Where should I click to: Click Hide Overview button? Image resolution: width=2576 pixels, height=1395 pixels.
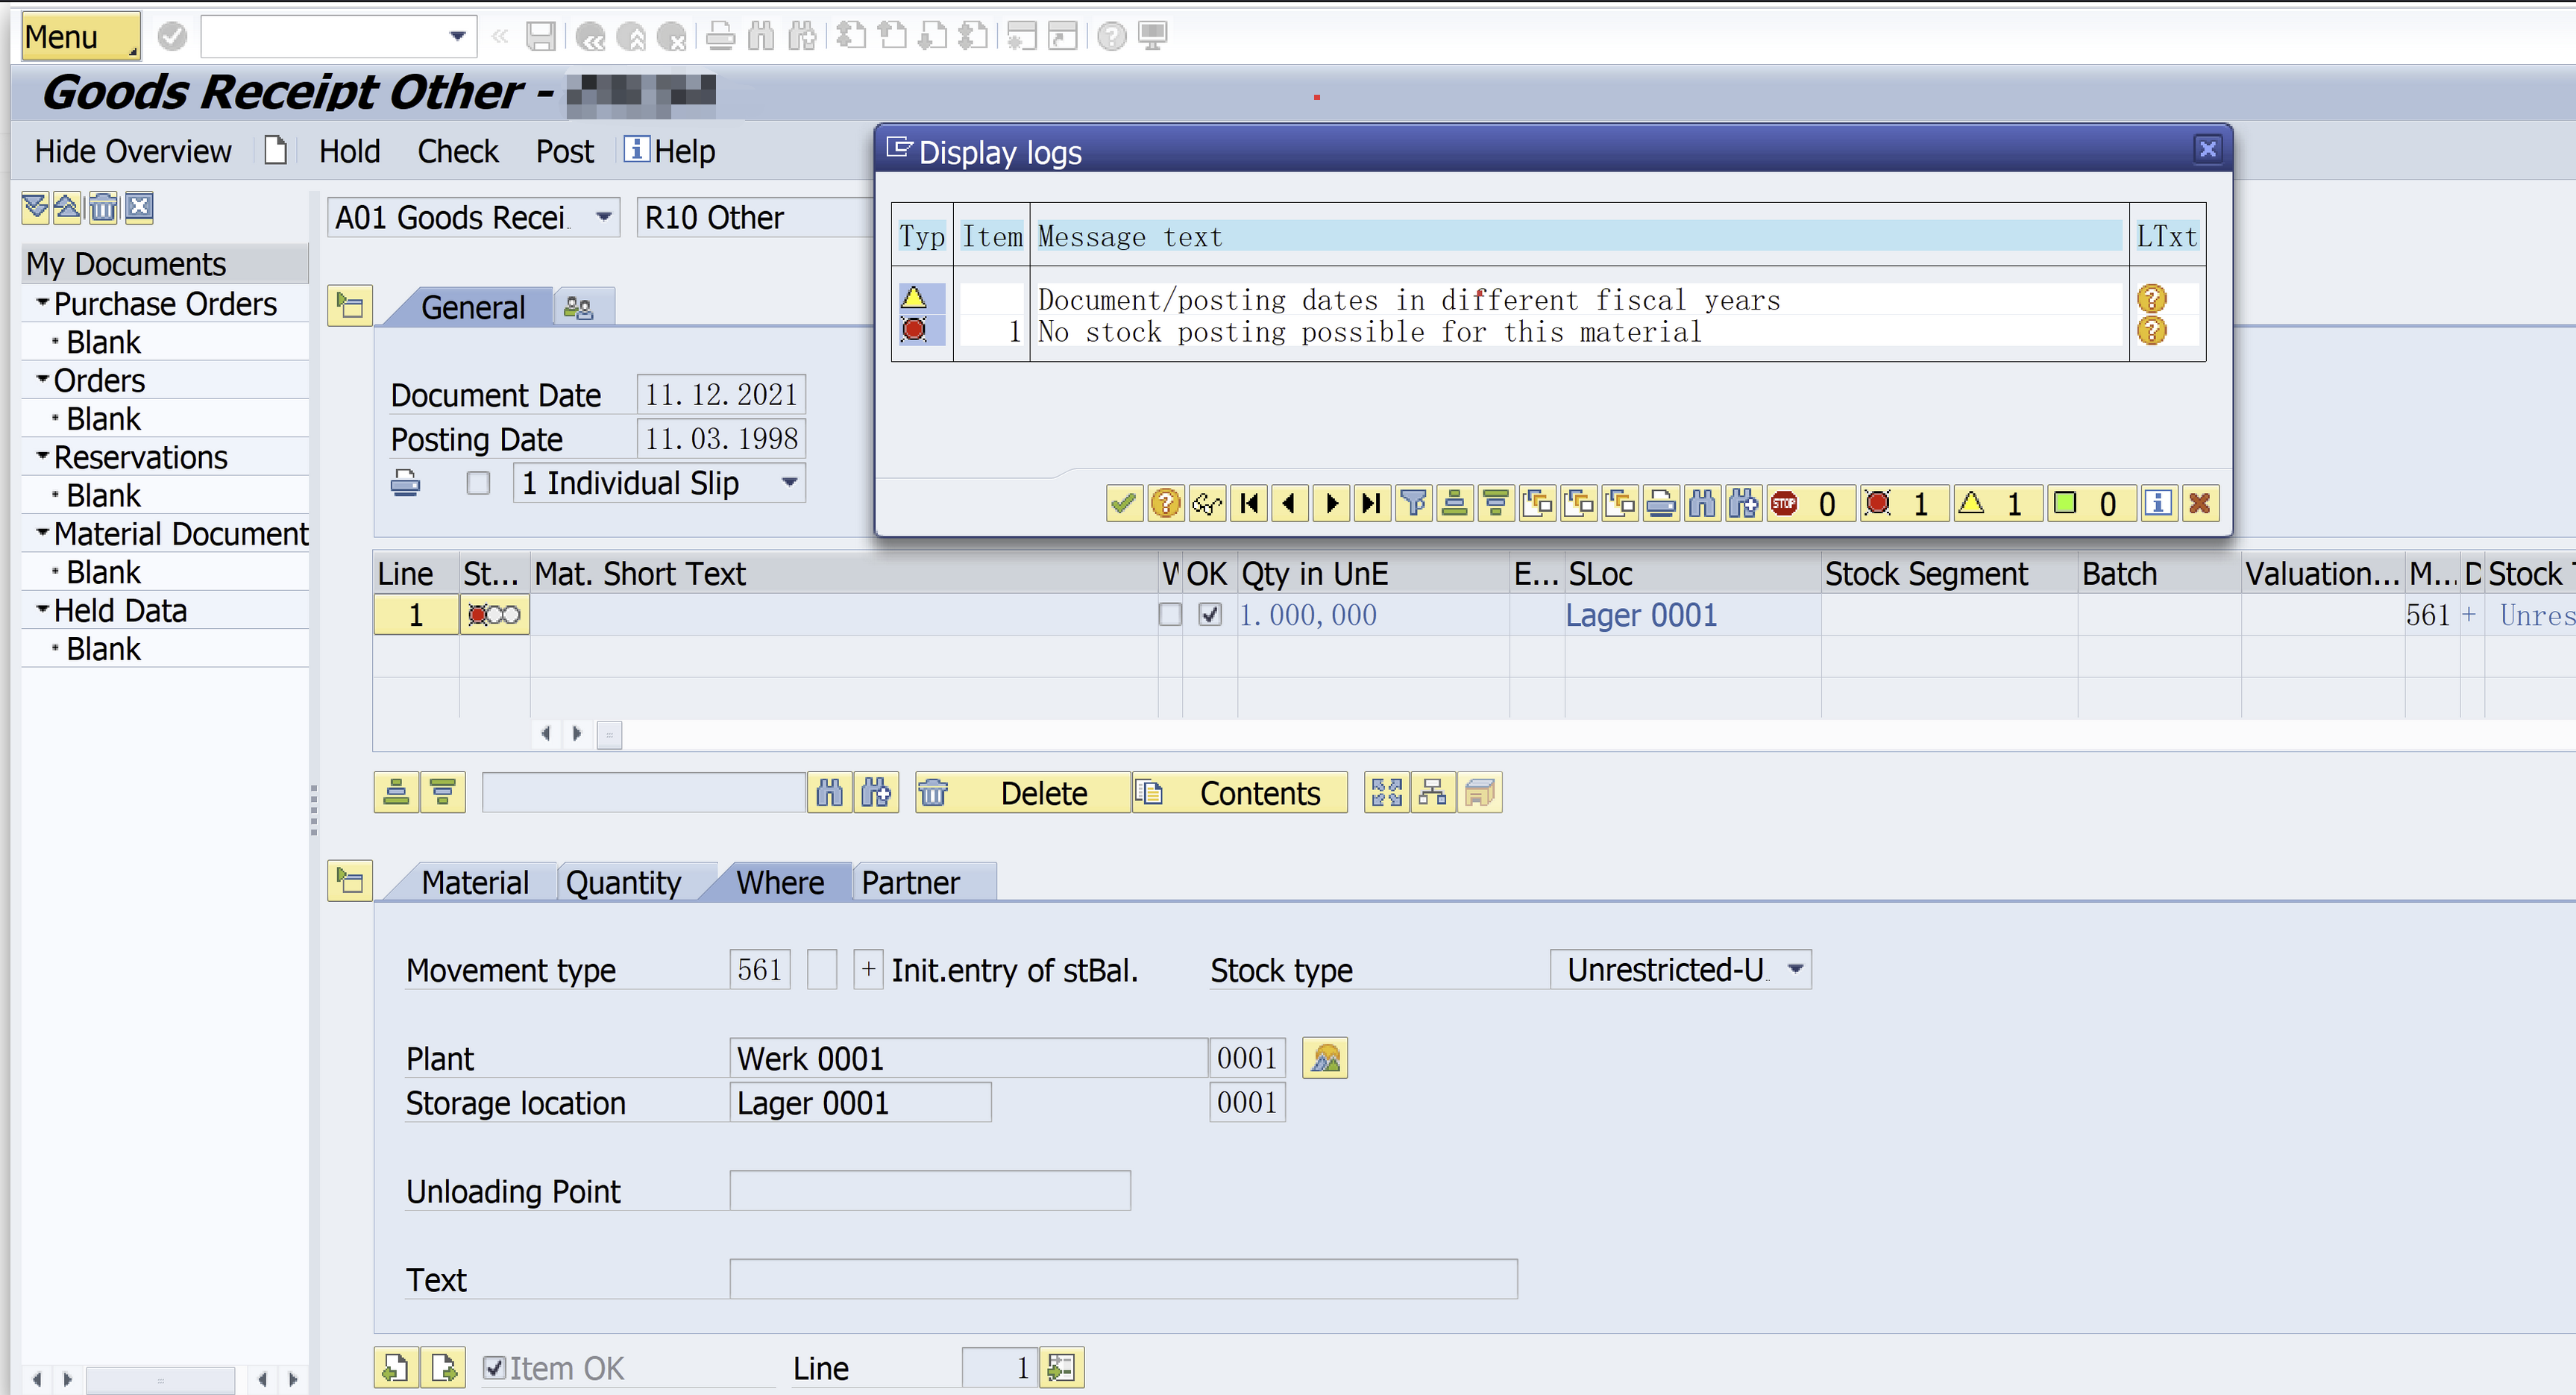[133, 151]
